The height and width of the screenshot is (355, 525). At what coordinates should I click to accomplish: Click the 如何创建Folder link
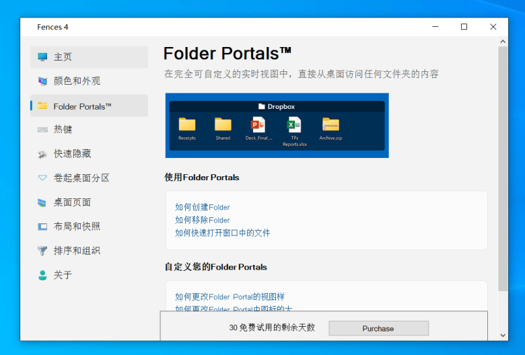(x=202, y=207)
